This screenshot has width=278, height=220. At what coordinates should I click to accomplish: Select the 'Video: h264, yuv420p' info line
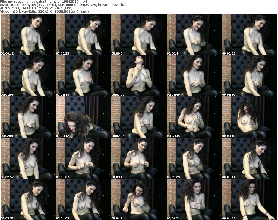pyautogui.click(x=44, y=11)
